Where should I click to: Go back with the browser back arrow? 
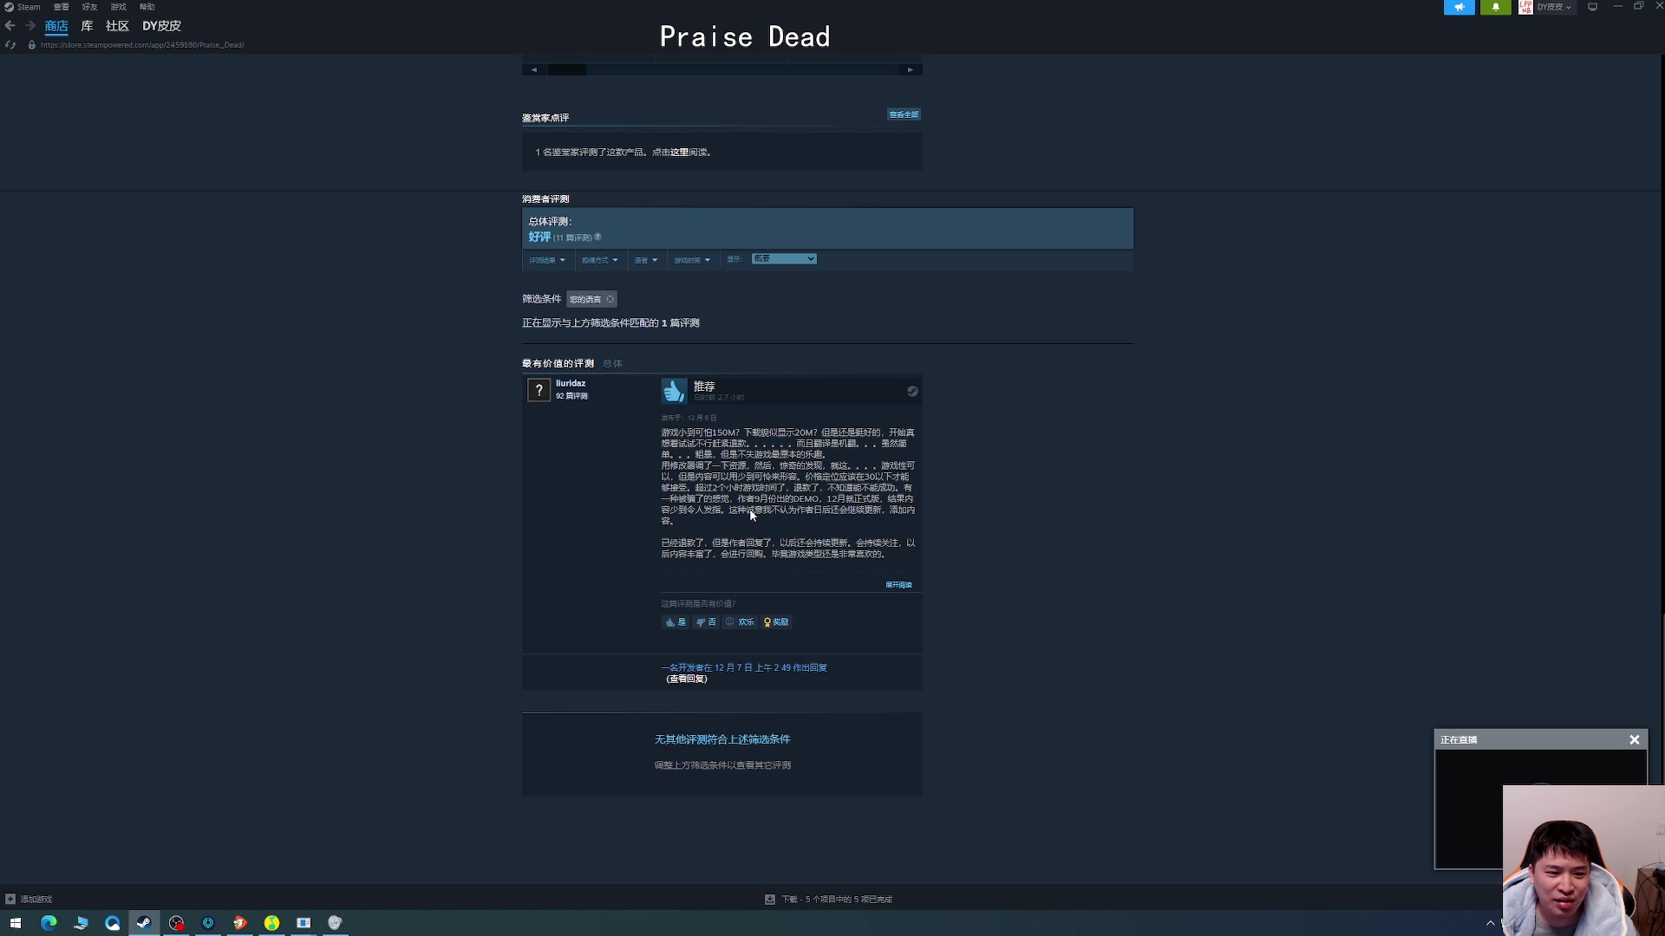(10, 26)
